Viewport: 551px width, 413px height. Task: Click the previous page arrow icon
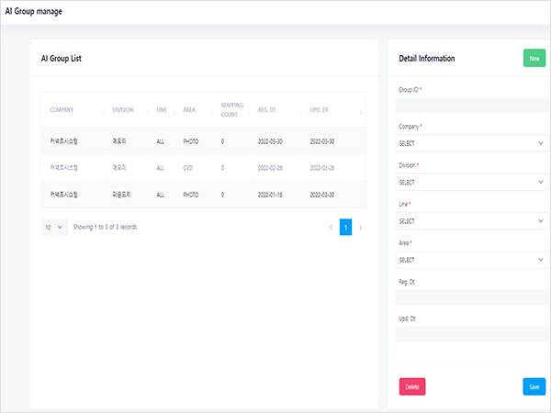point(331,227)
